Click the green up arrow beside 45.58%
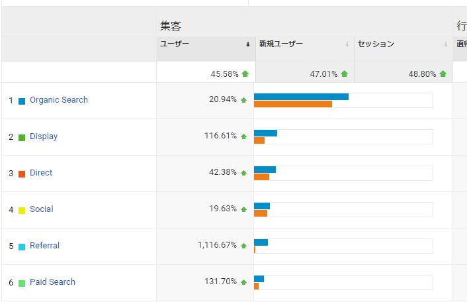The image size is (467, 306). [245, 74]
